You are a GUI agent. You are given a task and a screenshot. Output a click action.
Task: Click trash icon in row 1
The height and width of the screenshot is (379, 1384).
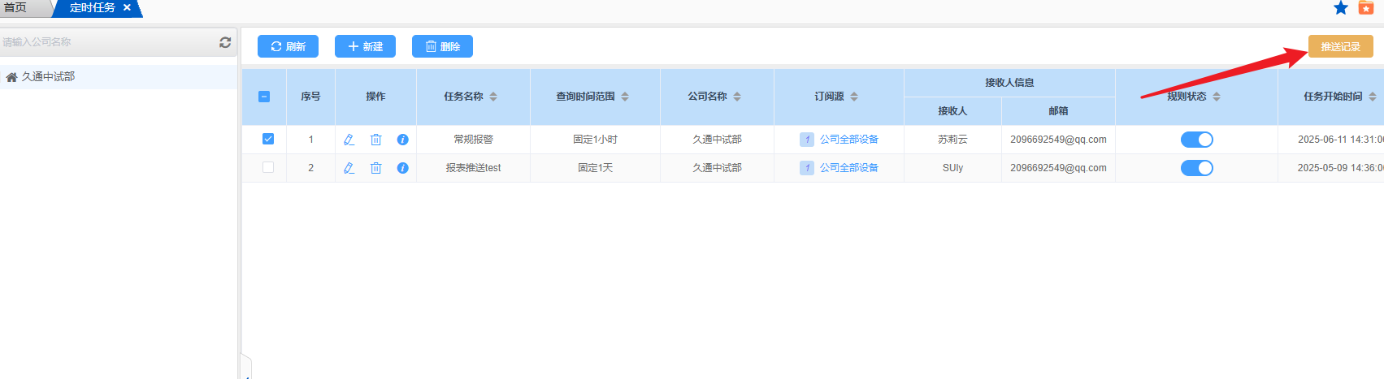(x=375, y=140)
